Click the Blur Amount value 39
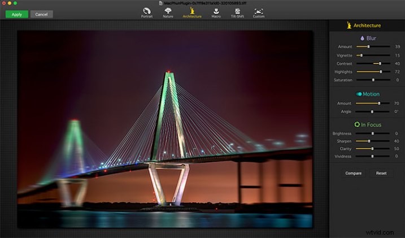The image size is (405, 238). [x=398, y=47]
